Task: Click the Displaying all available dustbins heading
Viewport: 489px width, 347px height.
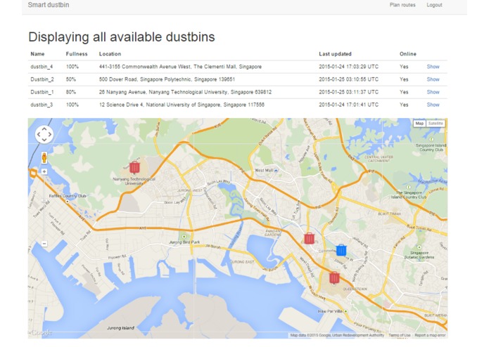Action: [122, 37]
